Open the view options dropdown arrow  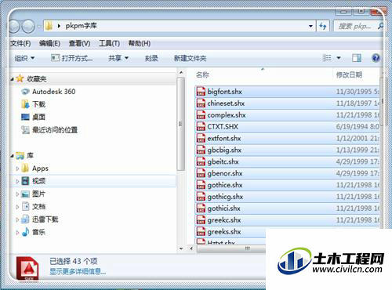point(339,58)
